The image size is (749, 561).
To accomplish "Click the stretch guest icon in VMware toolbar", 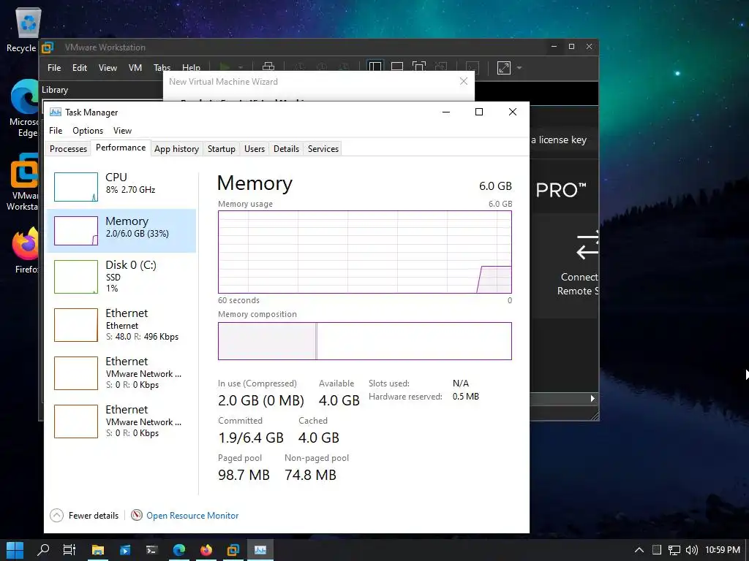I will [504, 68].
